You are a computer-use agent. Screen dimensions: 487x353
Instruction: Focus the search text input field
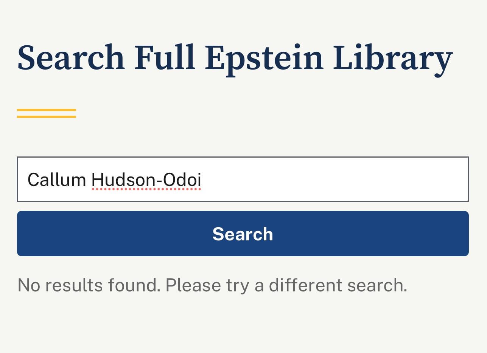click(x=243, y=179)
